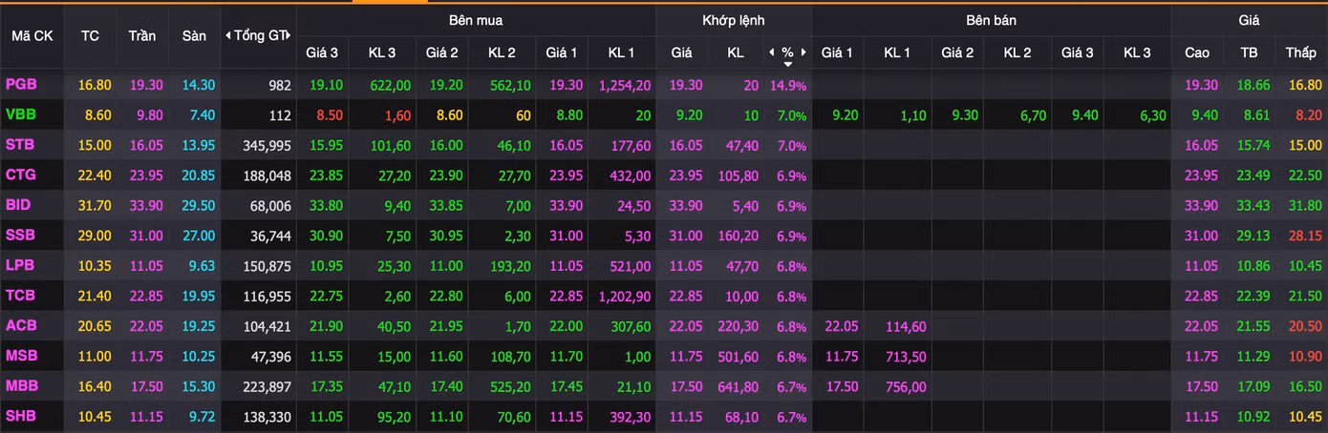This screenshot has width=1328, height=433.
Task: Open stock symbol SSB
Action: 21,236
